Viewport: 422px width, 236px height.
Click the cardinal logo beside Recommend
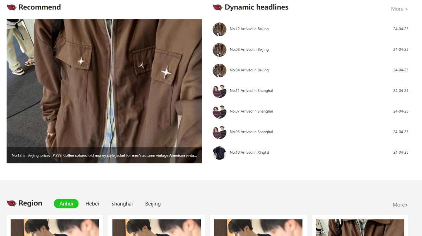click(x=12, y=7)
